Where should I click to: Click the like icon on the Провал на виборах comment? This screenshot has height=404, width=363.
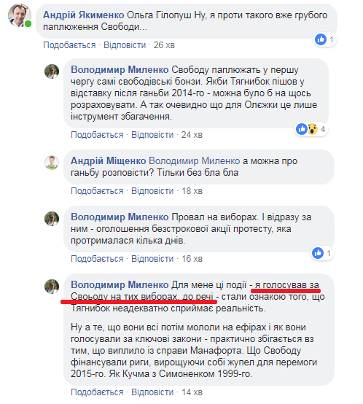pos(318,253)
